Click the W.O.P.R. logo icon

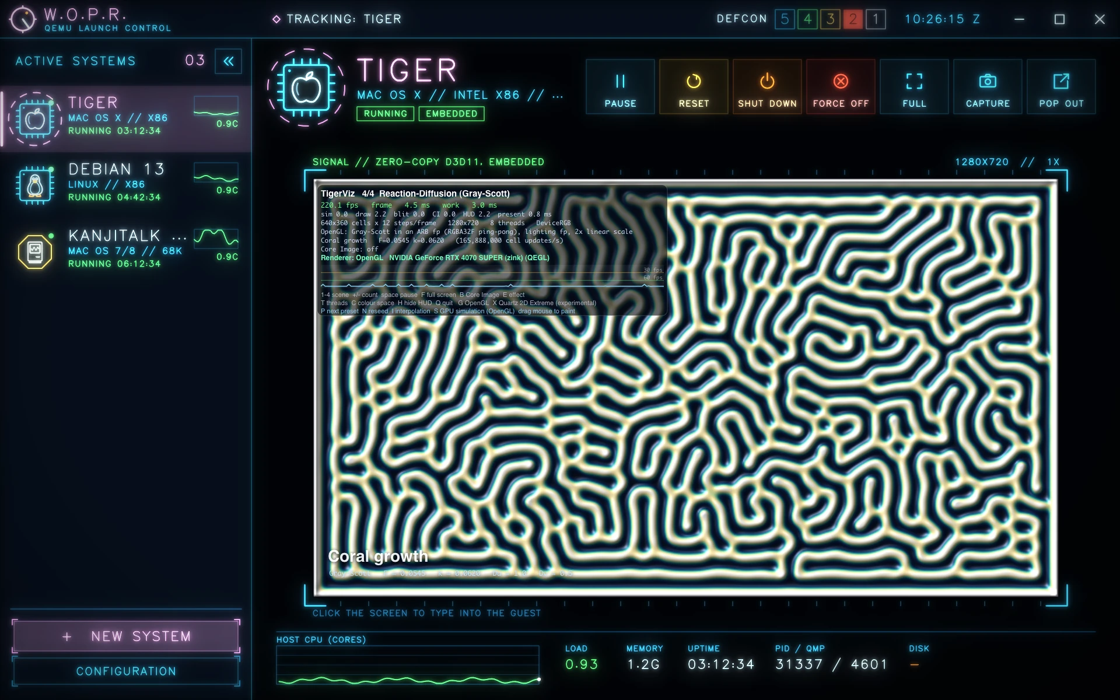pyautogui.click(x=23, y=19)
